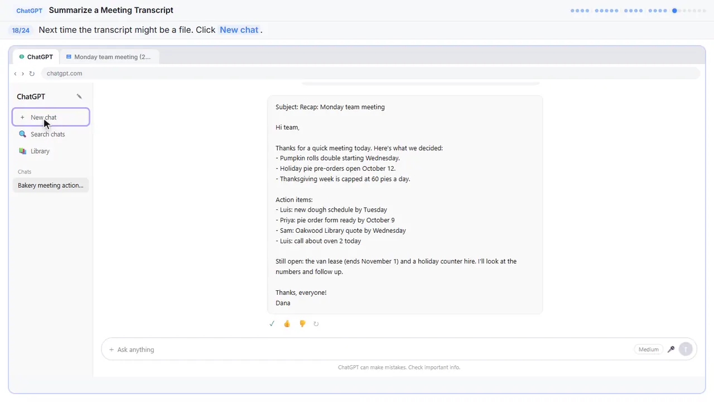Click the ChatGPT heading in the sidebar
This screenshot has width=714, height=402.
tap(31, 97)
